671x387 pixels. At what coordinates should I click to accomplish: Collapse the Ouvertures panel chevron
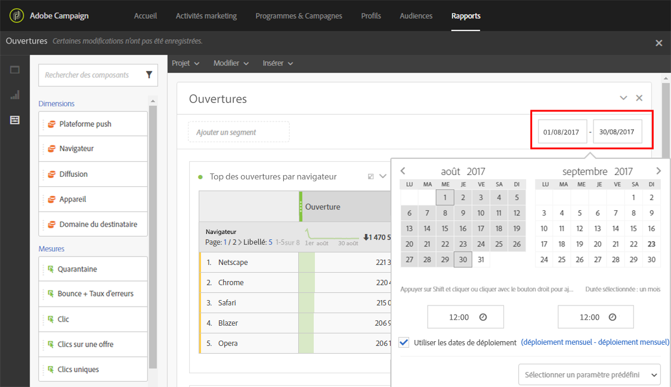(x=623, y=98)
